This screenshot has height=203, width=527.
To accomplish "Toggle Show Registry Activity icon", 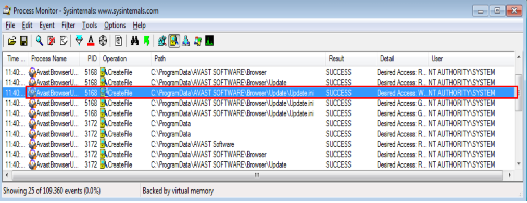I will (162, 41).
